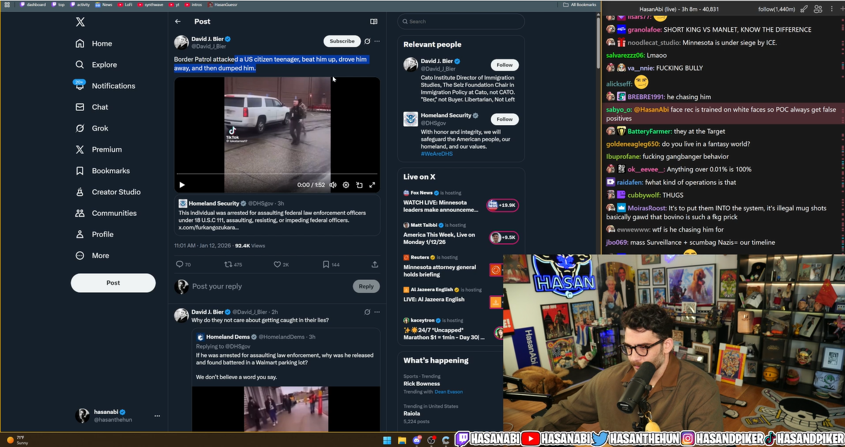Open the Rick Bowness trending topic
845x447 pixels.
[x=421, y=384]
